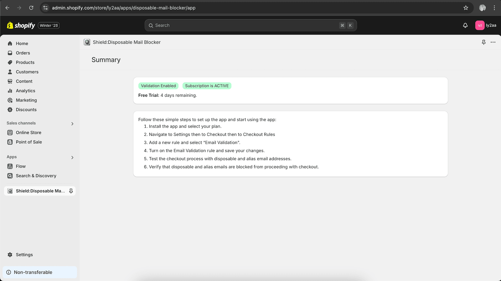The image size is (501, 281).
Task: Reload the page in the browser
Action: coord(31,8)
